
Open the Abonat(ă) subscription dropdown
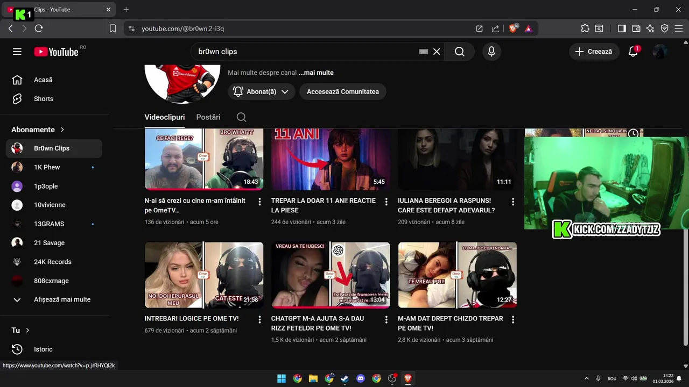point(262,92)
